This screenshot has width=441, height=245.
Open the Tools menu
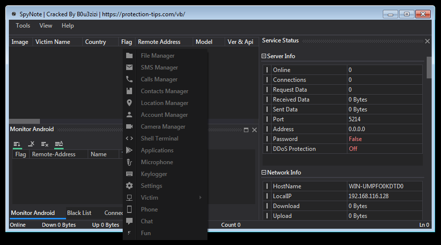pyautogui.click(x=23, y=26)
